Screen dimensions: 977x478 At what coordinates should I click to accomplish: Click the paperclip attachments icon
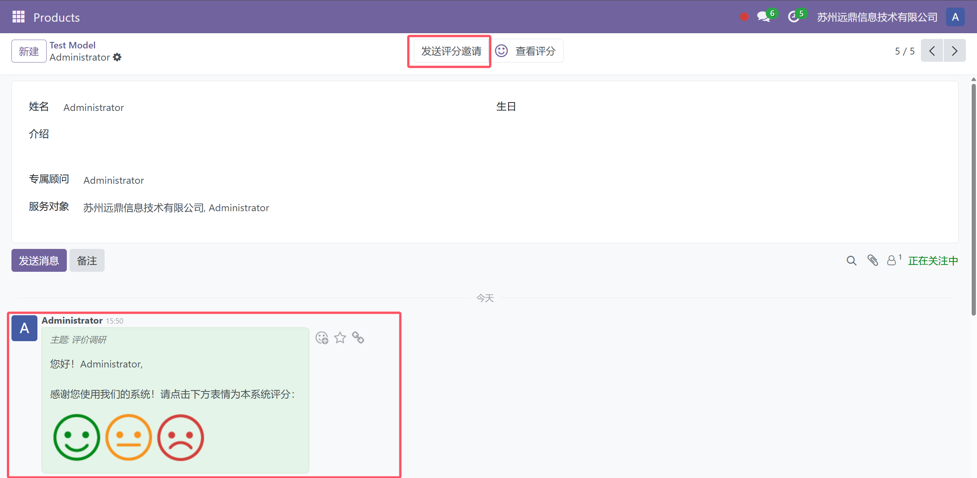[x=872, y=260]
